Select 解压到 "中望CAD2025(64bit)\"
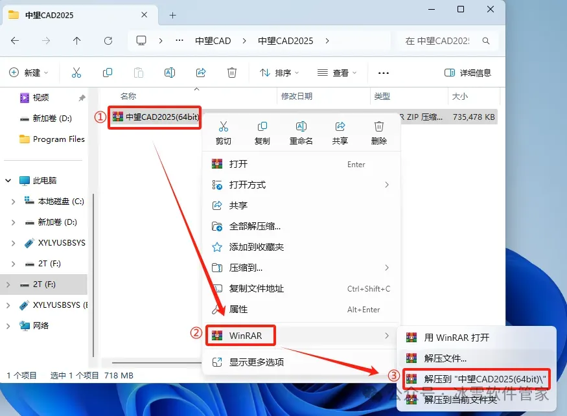The image size is (567, 416). point(476,379)
